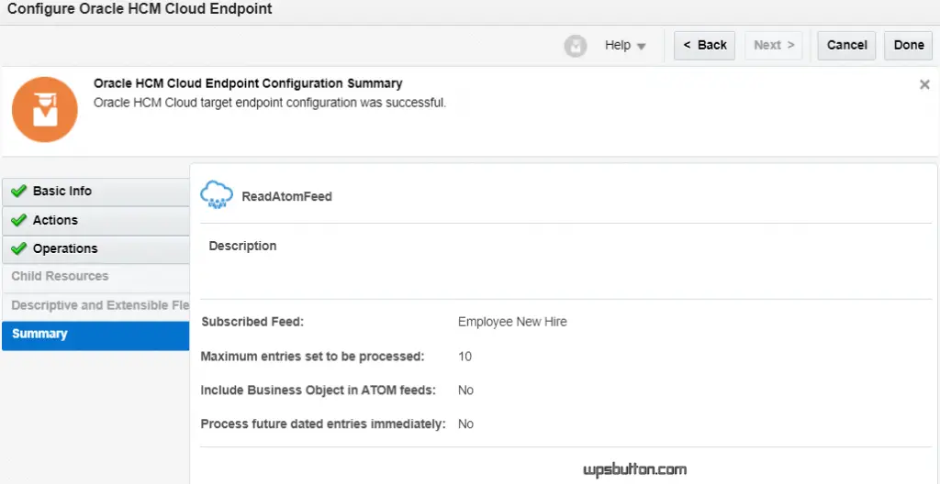Click the orange HCM Cloud adapter icon
Image resolution: width=940 pixels, height=484 pixels.
point(45,110)
